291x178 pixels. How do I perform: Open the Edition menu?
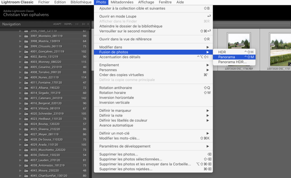point(60,2)
